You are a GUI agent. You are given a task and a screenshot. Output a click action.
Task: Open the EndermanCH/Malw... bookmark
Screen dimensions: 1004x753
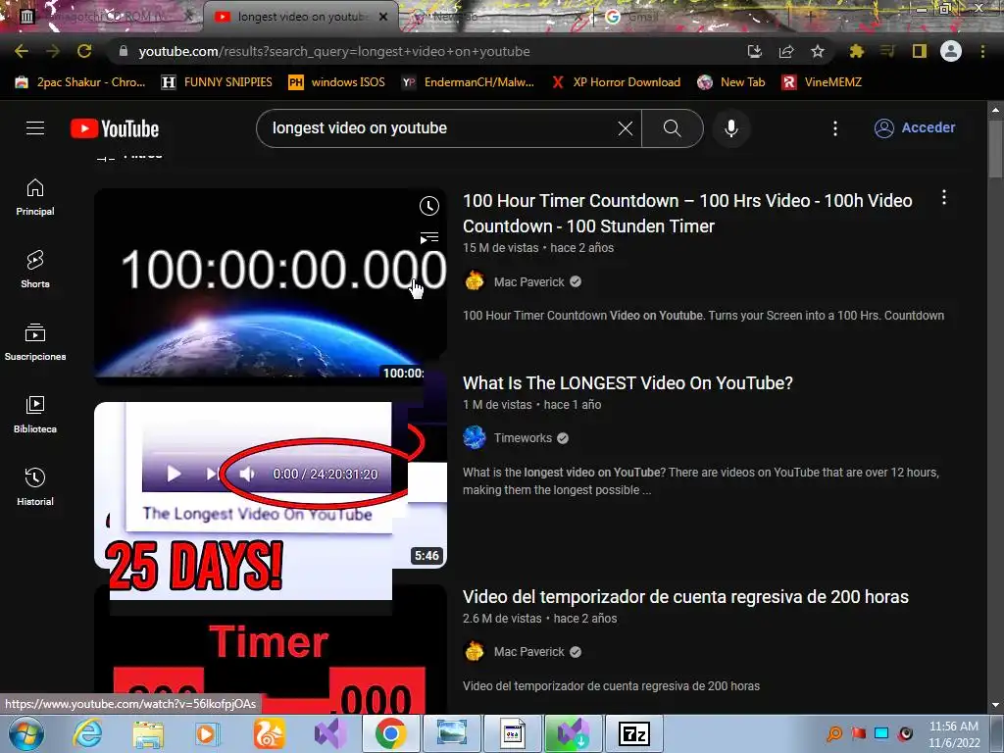[x=468, y=82]
